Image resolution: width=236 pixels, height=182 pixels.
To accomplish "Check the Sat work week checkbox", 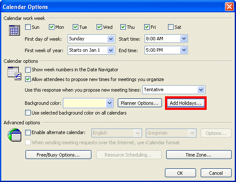I will click(x=171, y=27).
